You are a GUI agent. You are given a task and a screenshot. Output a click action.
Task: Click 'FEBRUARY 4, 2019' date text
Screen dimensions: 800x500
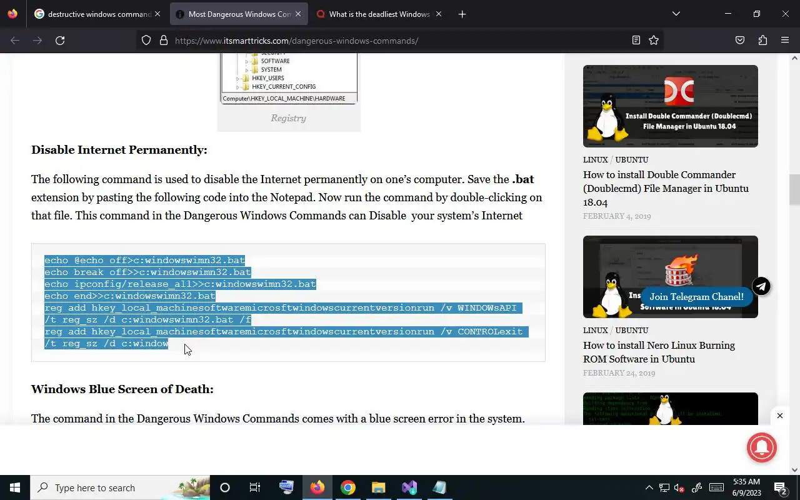[617, 216]
